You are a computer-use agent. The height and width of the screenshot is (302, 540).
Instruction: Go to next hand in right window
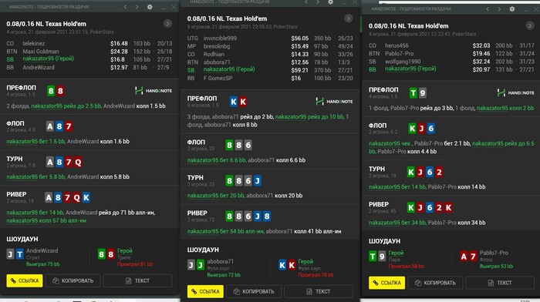coord(499,9)
